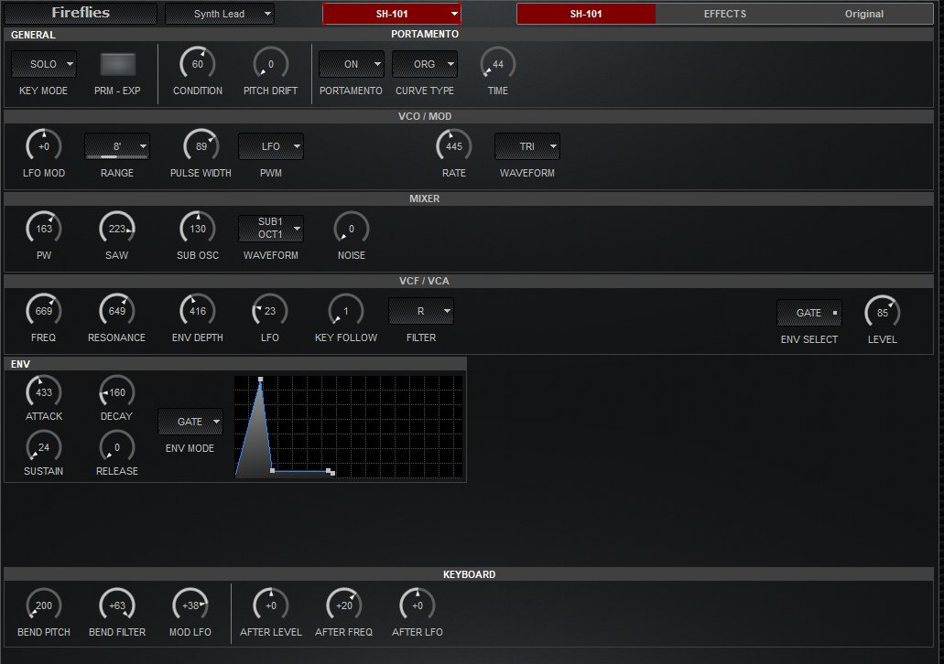Open the sub oscillator WAVEFORM dropdown SUB1 OCT1
Image resolution: width=944 pixels, height=664 pixels.
271,229
